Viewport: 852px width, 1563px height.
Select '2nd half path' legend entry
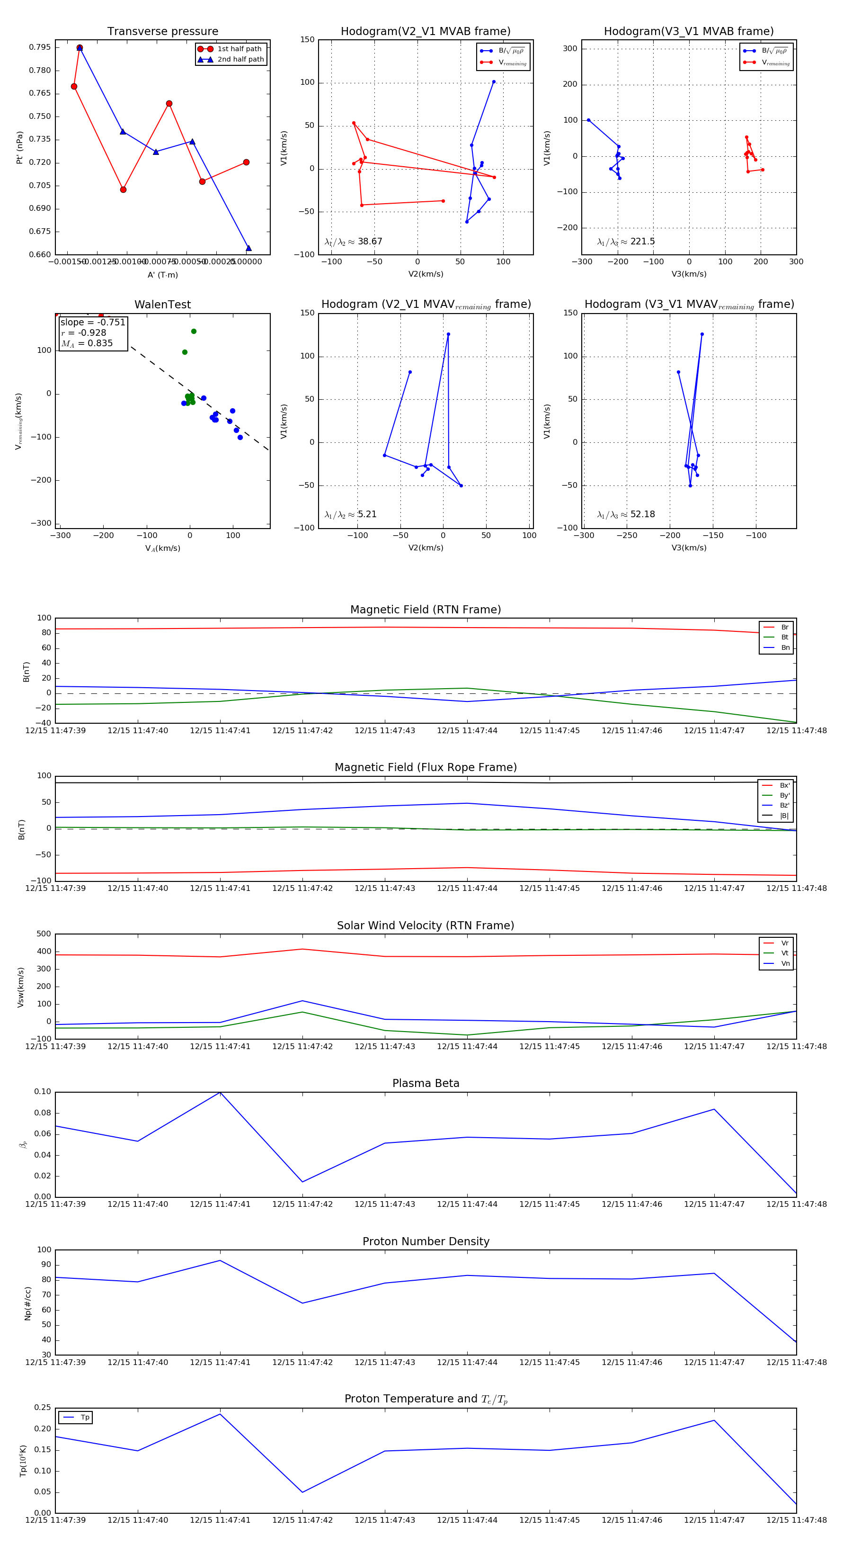coord(231,60)
